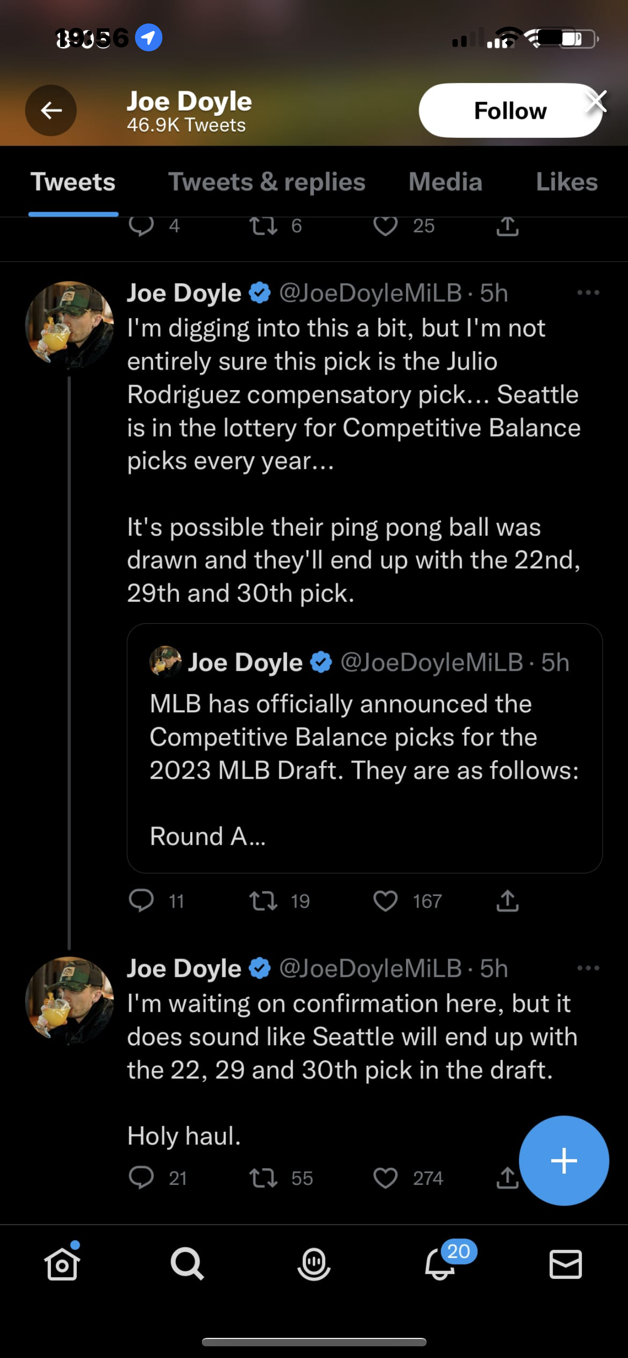Open direct messages inbox
Screen dimensions: 628x1358
pos(565,1265)
